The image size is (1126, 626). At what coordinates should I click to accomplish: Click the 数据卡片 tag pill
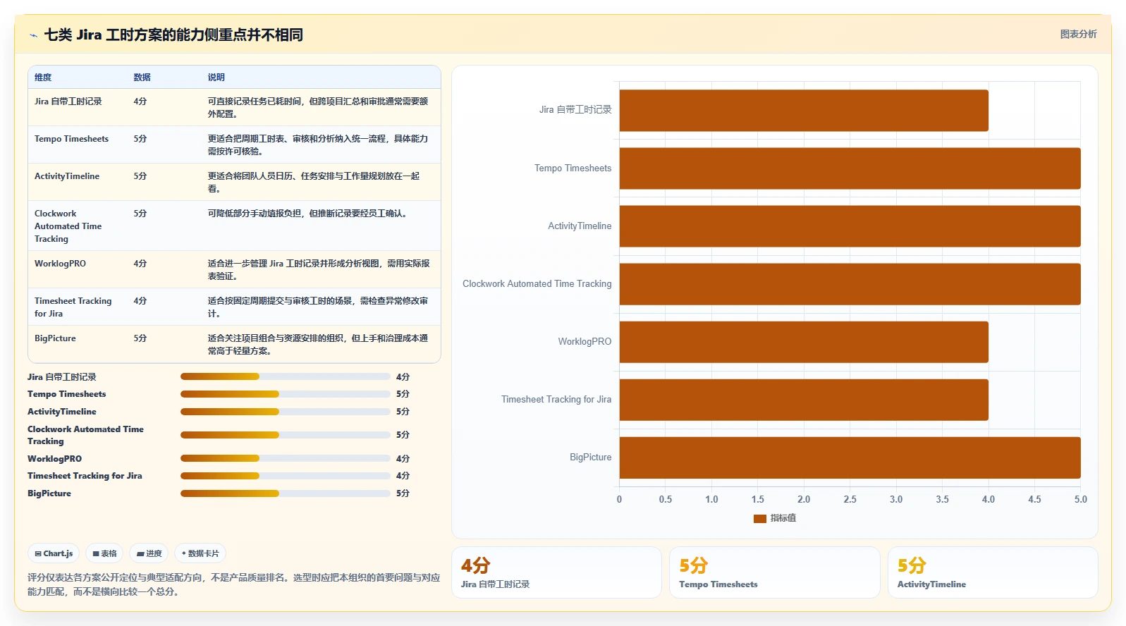(200, 553)
